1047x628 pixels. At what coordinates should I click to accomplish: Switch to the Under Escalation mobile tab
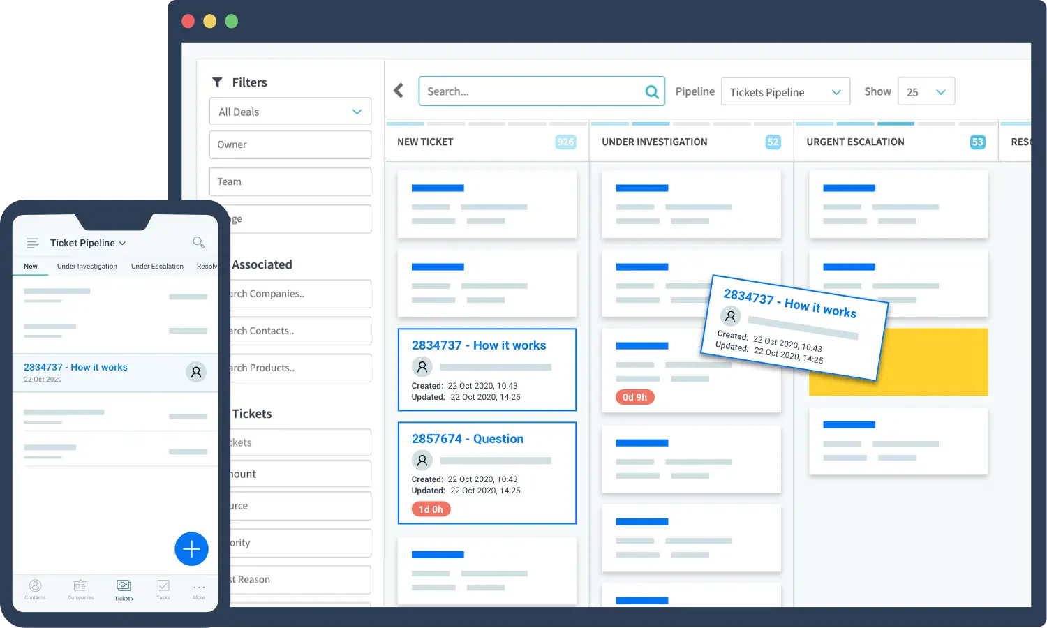tap(157, 267)
